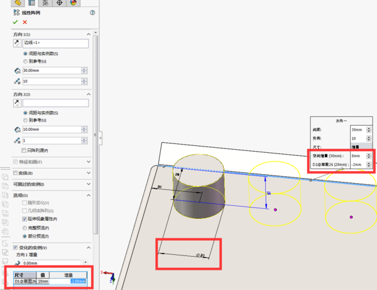Expand the 可跳过的实例 section
This screenshot has height=290, width=377.
pos(89,184)
